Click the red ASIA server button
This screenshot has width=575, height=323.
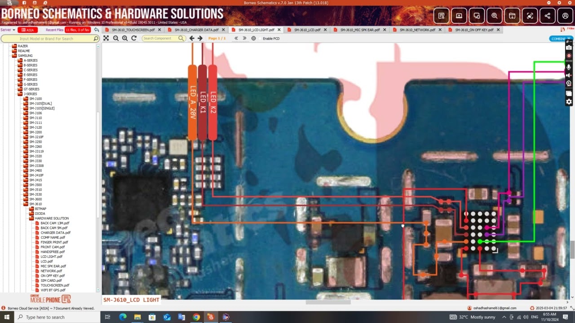[28, 30]
